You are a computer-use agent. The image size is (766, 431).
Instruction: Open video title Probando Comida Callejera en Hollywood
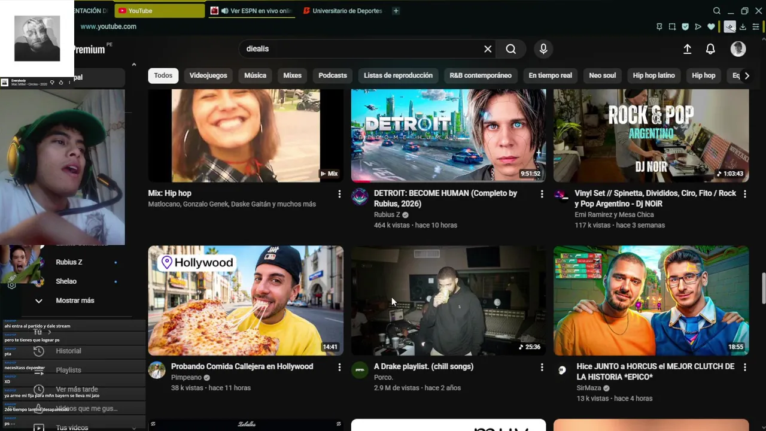tap(242, 366)
